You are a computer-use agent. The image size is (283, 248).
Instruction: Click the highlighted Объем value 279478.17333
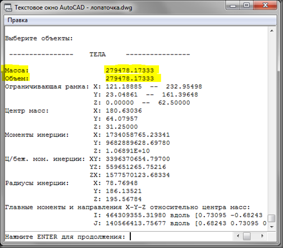click(130, 79)
